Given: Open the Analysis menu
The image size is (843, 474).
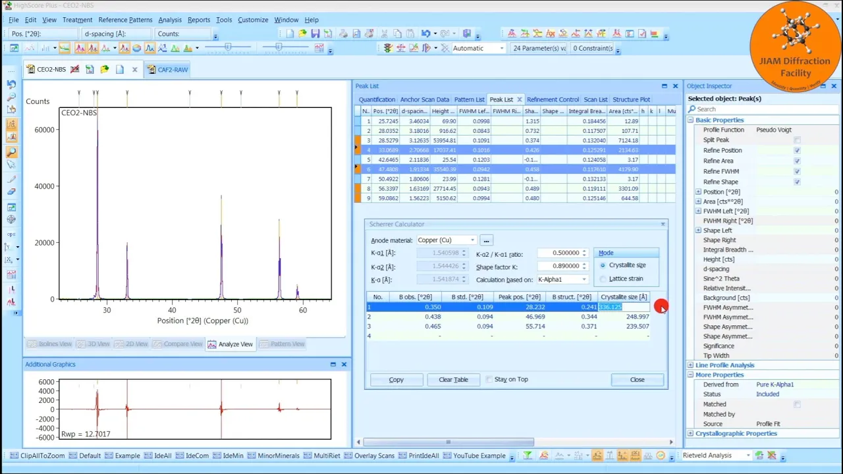Looking at the screenshot, I should pyautogui.click(x=170, y=20).
